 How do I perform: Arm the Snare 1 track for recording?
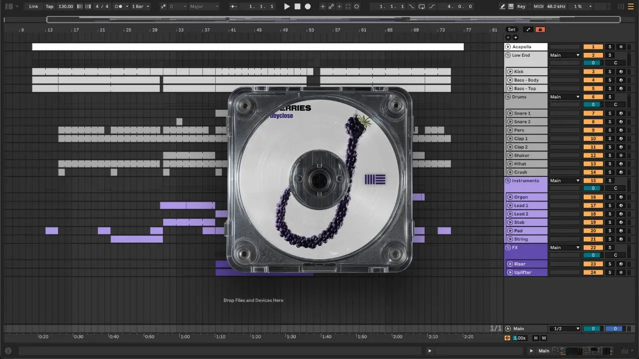tap(621, 113)
